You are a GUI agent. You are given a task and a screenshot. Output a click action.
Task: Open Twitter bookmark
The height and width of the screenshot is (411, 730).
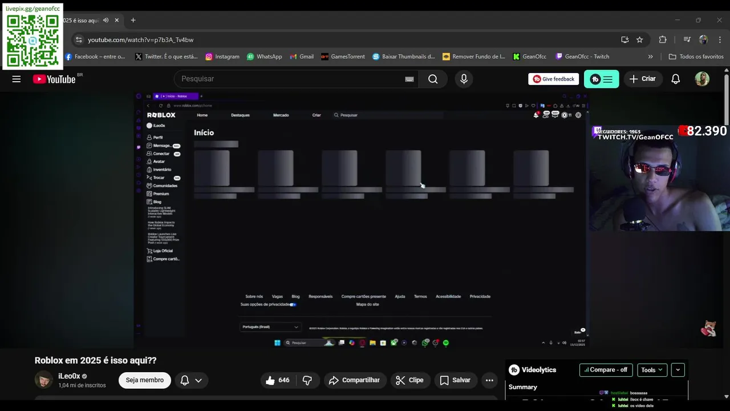pos(167,57)
